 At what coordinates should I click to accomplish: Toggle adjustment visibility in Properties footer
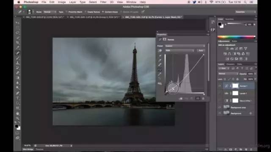[198, 98]
